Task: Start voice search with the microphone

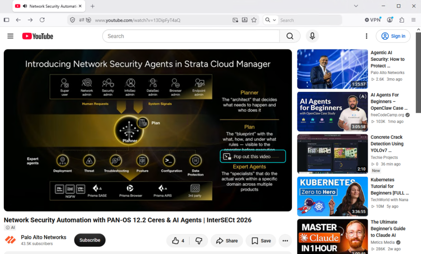Action: click(312, 36)
